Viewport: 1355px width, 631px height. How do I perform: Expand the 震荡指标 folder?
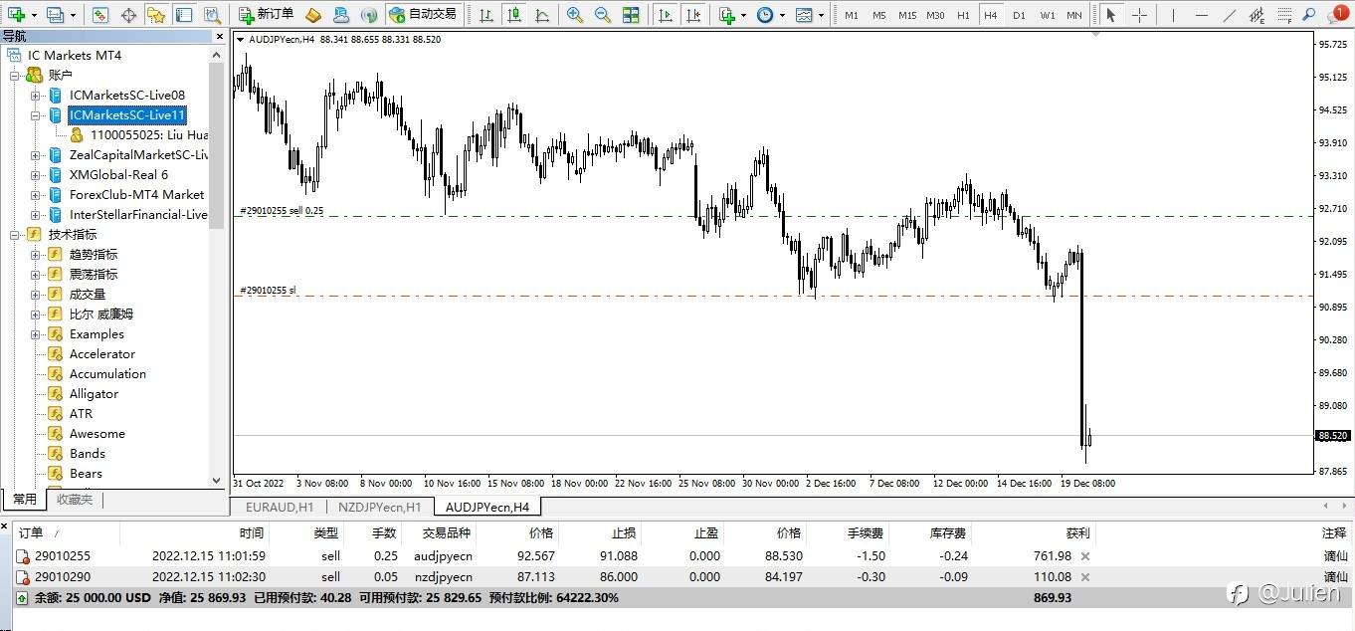(x=36, y=275)
